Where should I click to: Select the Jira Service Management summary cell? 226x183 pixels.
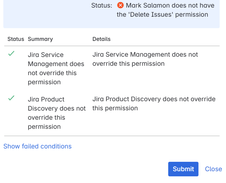click(52, 68)
